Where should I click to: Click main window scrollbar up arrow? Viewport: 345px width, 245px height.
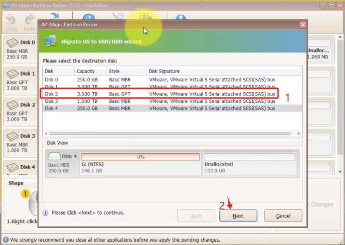340,37
